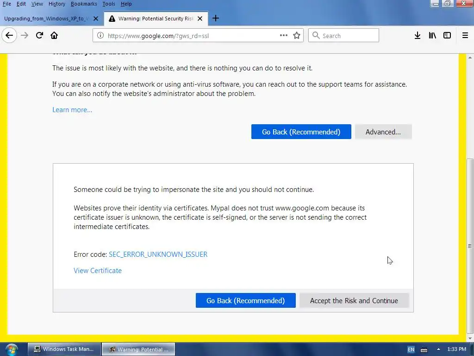Toggle the sidebar icon
This screenshot has width=474, height=356.
[x=447, y=35]
